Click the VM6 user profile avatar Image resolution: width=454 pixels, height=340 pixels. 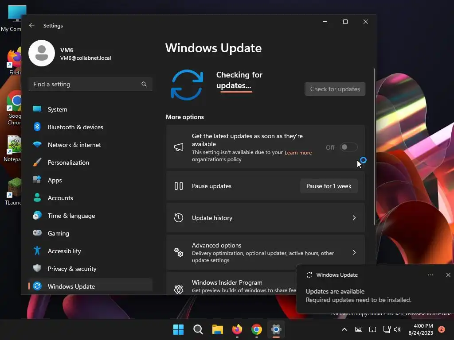42,53
